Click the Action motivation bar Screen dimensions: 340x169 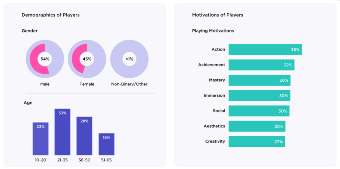click(x=265, y=49)
